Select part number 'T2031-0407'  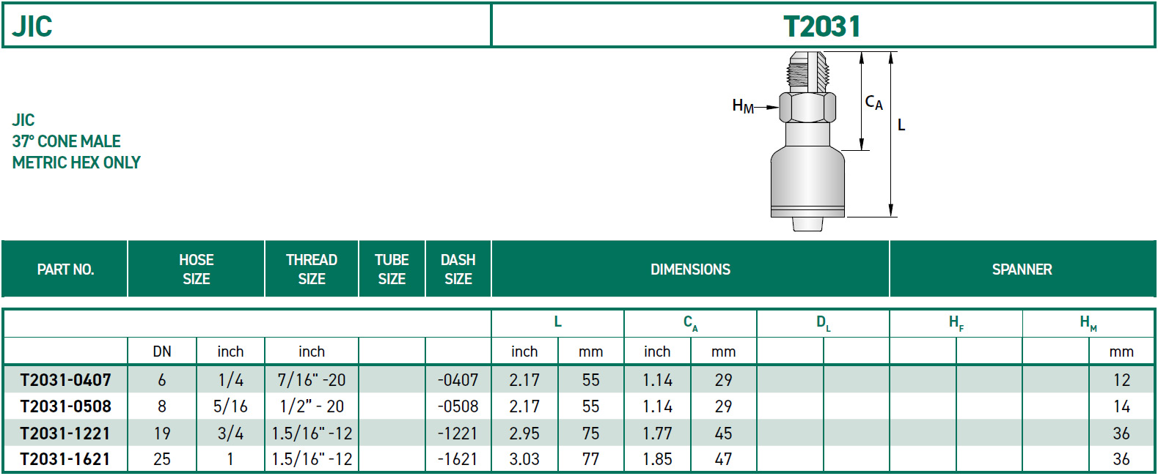[x=65, y=380]
